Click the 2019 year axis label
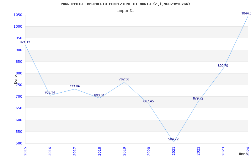Viewport: 251px width, 157px height. (124, 151)
